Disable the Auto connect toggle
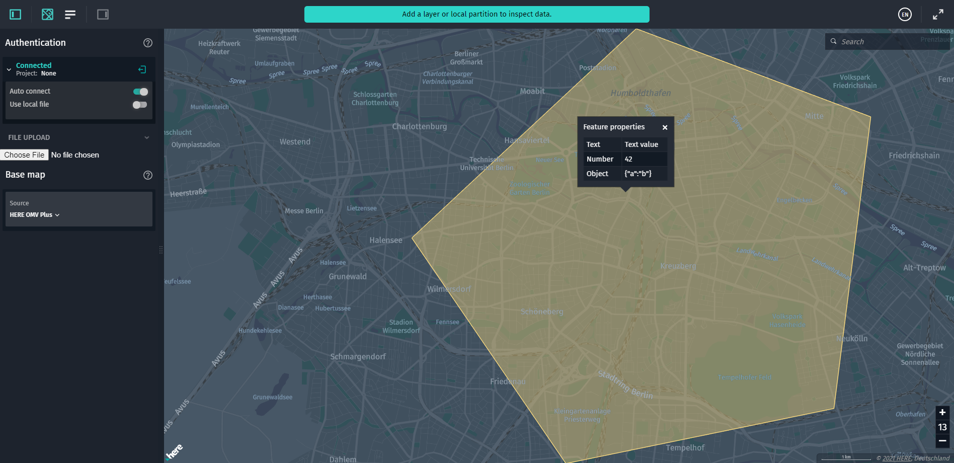This screenshot has height=463, width=954. 140,92
